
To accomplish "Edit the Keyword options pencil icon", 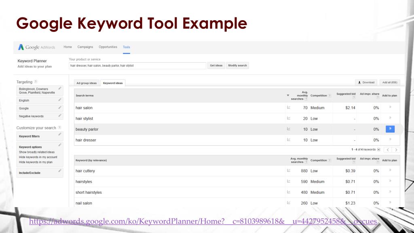I will tap(60, 145).
